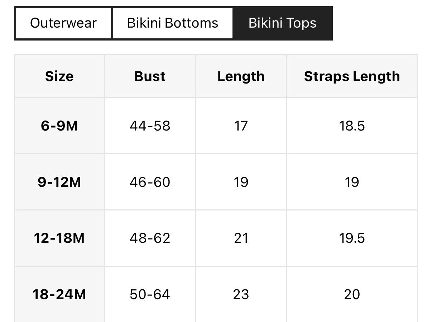
Task: Select the 6-9M size row label
Action: 59,126
